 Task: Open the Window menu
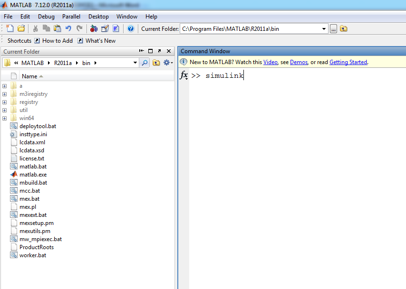(127, 17)
